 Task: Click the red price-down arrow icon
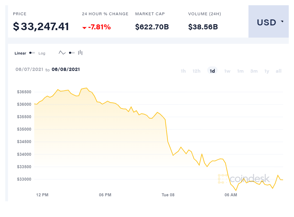[84, 28]
